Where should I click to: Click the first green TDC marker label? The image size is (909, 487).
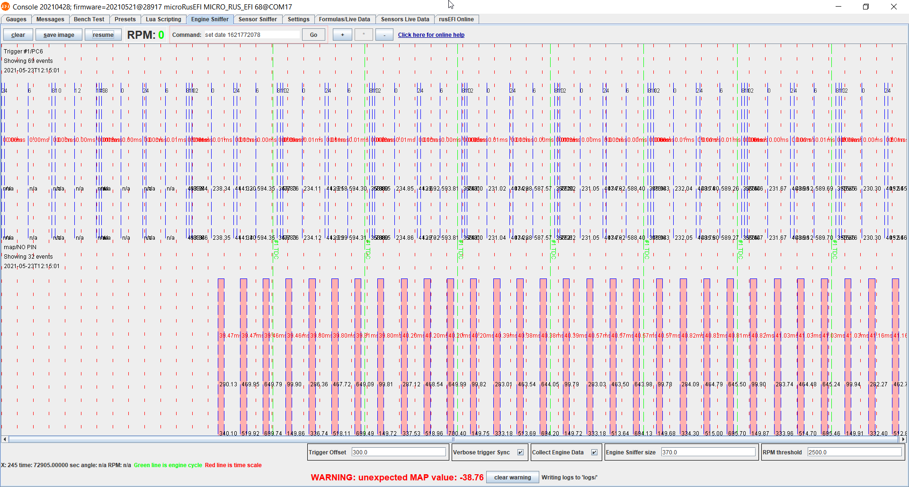(x=276, y=250)
